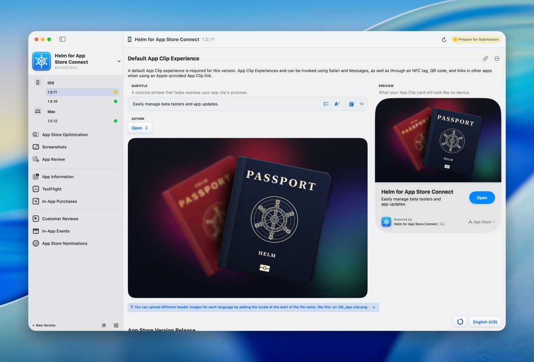534x362 pixels.
Task: Click the Helm for App Store Connect window title
Action: [x=167, y=40]
